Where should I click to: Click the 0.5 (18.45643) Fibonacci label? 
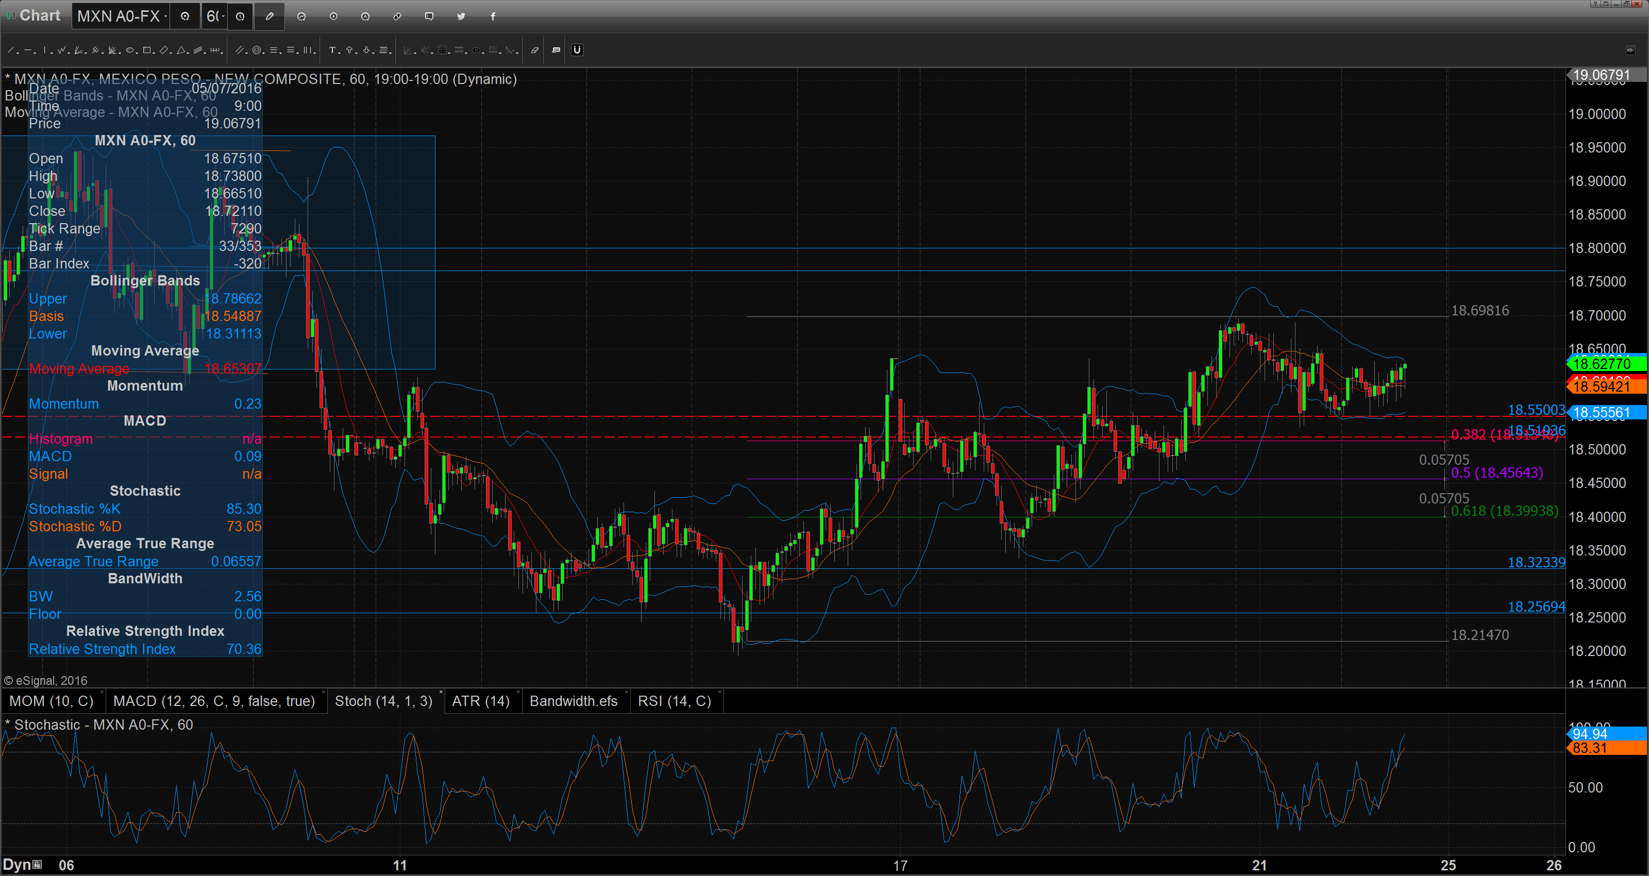pyautogui.click(x=1496, y=473)
